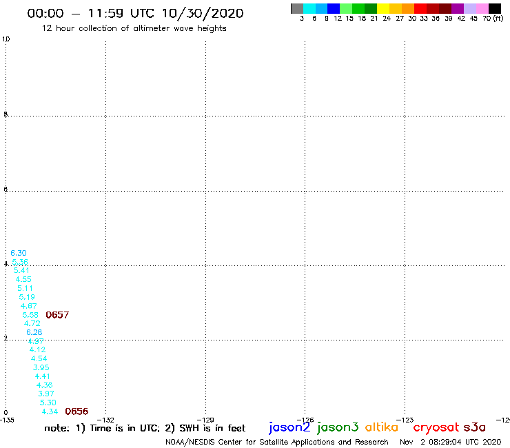Select the 'Nov 2 08:29:04 UTC 2020' timestamp
This screenshot has width=510, height=448.
click(x=451, y=442)
